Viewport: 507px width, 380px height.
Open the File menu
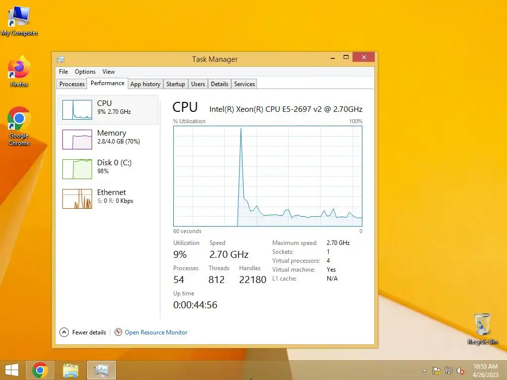click(x=63, y=72)
